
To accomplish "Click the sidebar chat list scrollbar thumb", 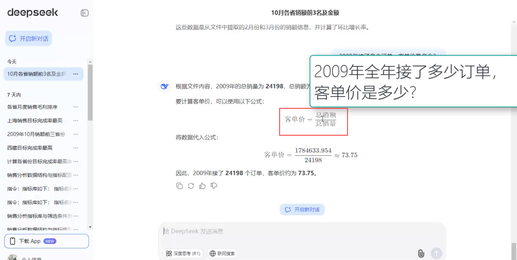I will click(90, 92).
